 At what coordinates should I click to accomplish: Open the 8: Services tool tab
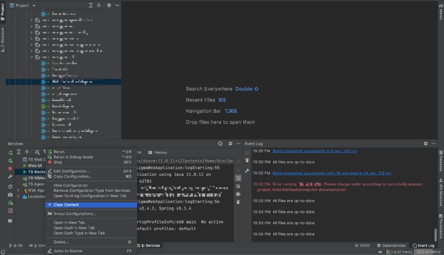148,246
